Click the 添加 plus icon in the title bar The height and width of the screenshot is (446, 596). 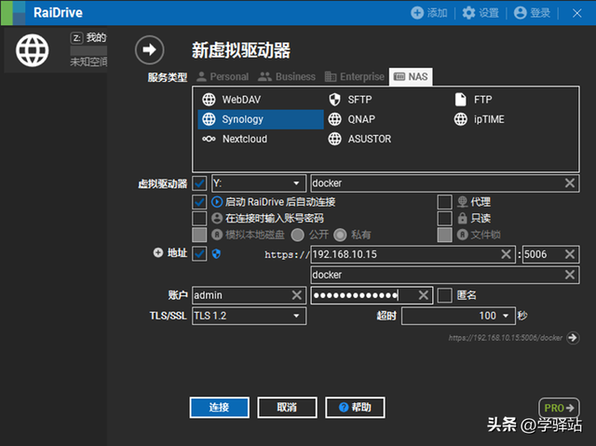tap(417, 13)
